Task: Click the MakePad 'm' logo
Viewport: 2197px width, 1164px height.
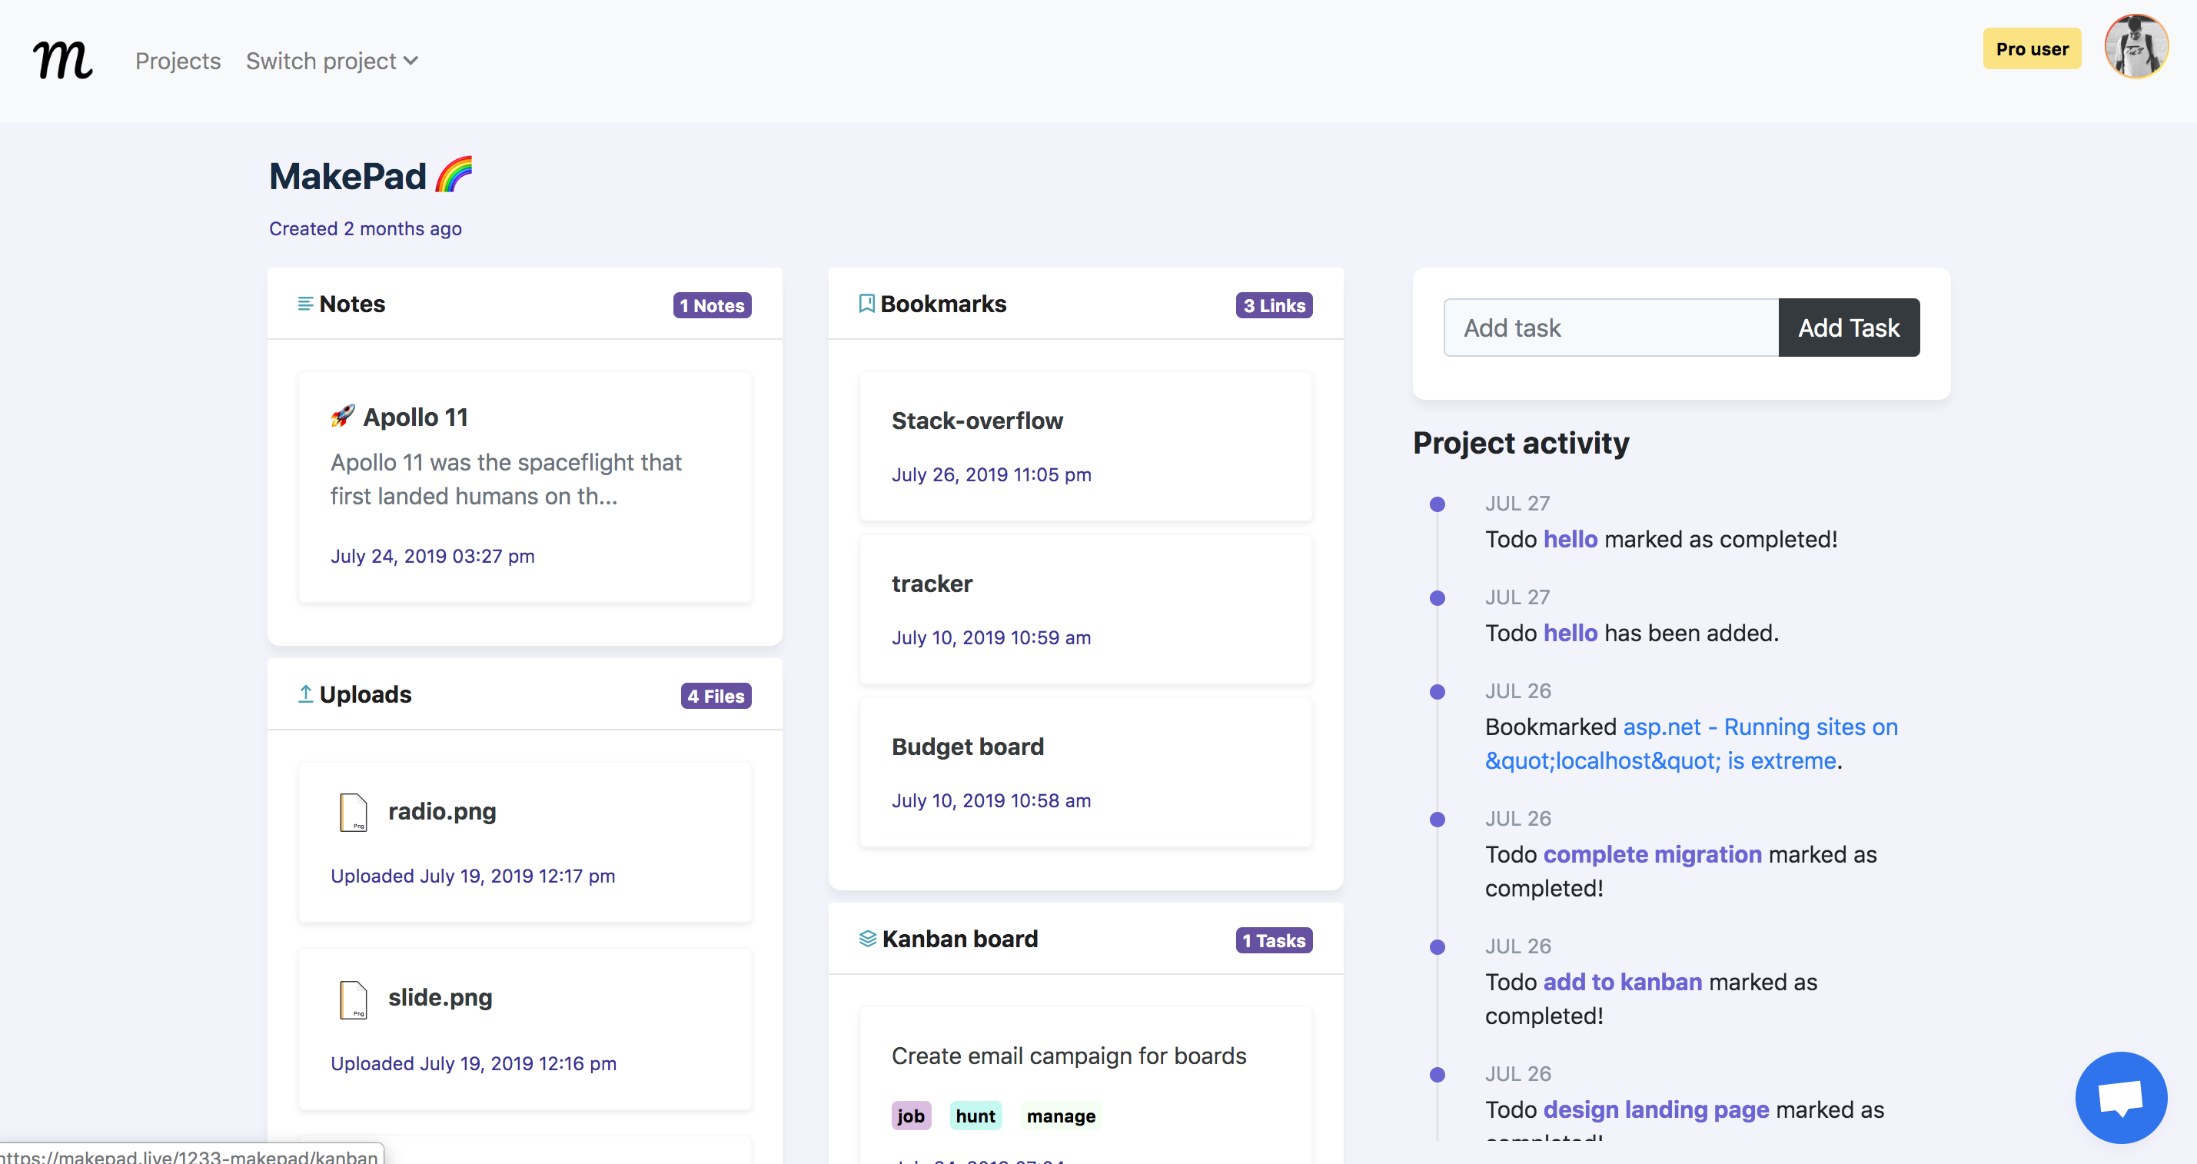Action: [x=63, y=61]
